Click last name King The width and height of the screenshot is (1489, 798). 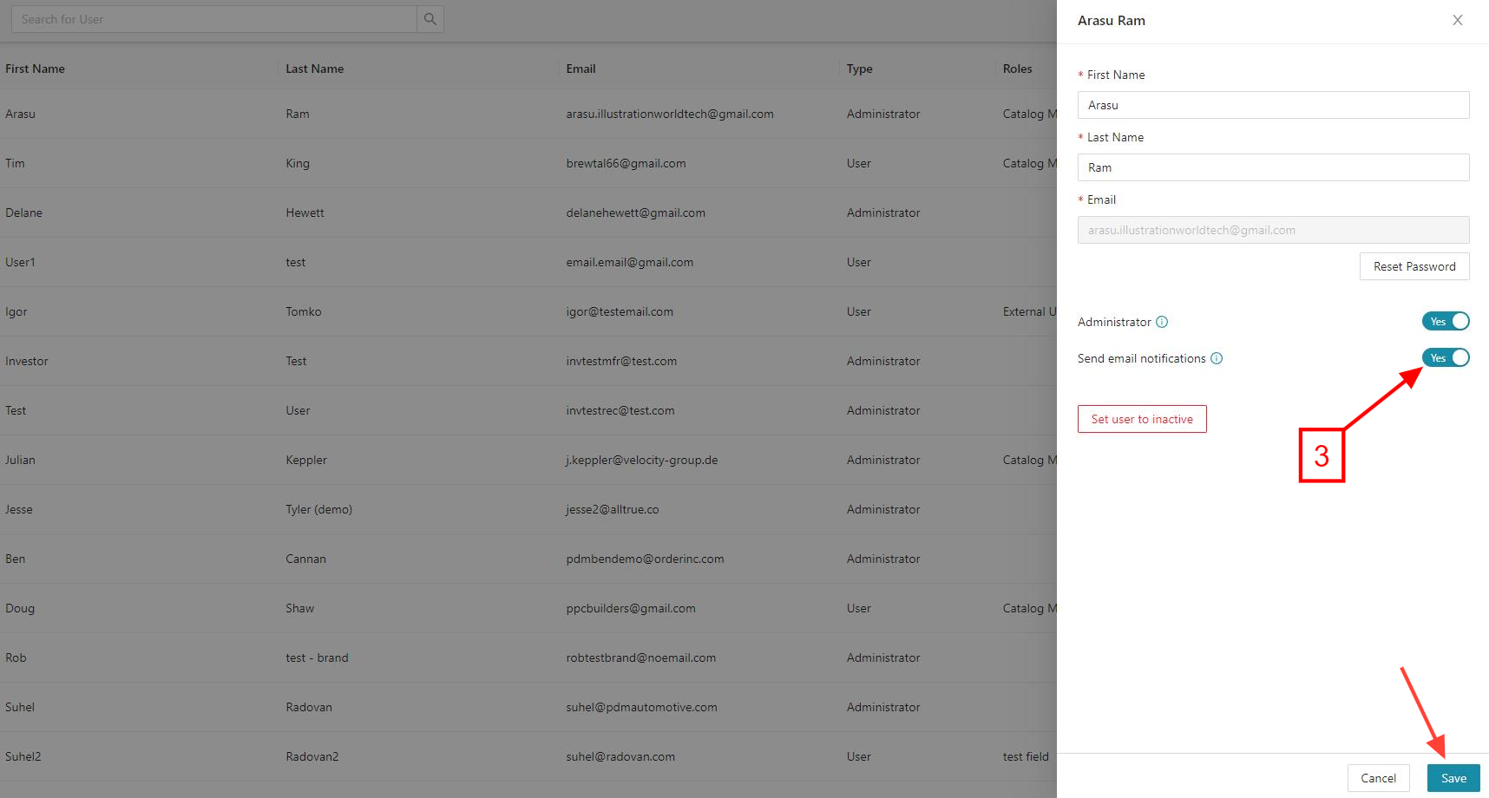pyautogui.click(x=298, y=163)
